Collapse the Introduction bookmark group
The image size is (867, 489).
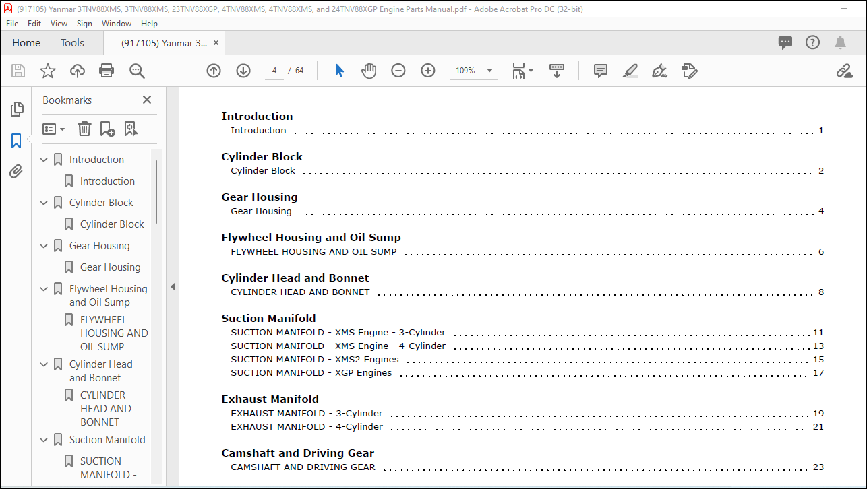coord(44,160)
